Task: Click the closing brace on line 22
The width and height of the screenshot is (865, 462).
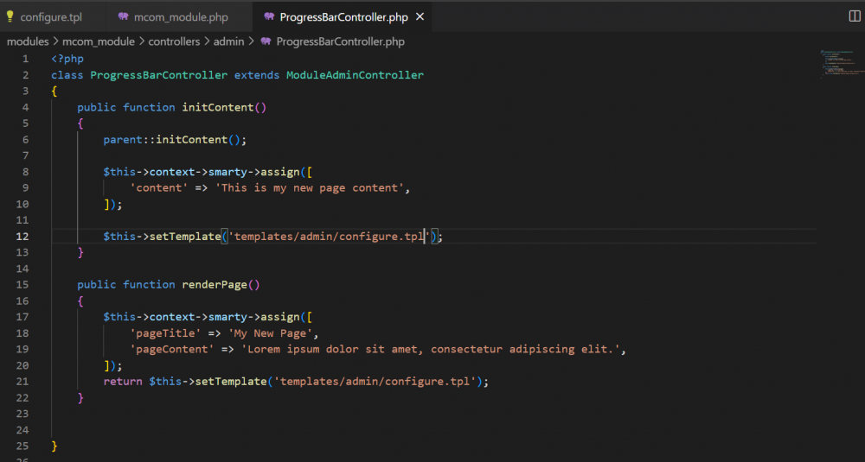Action: [80, 397]
